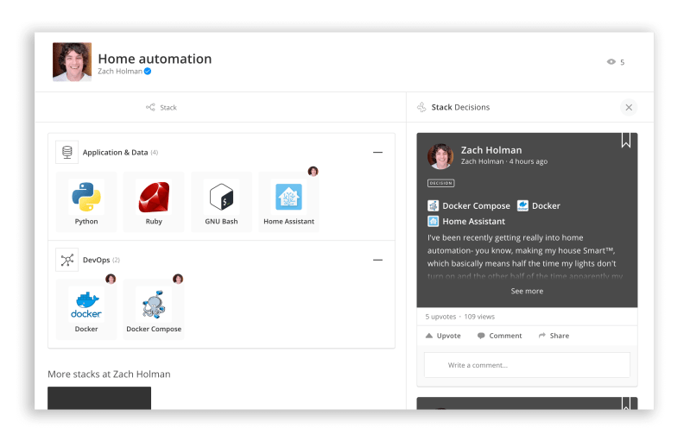Share the decision post
The height and width of the screenshot is (447, 690).
(x=554, y=336)
